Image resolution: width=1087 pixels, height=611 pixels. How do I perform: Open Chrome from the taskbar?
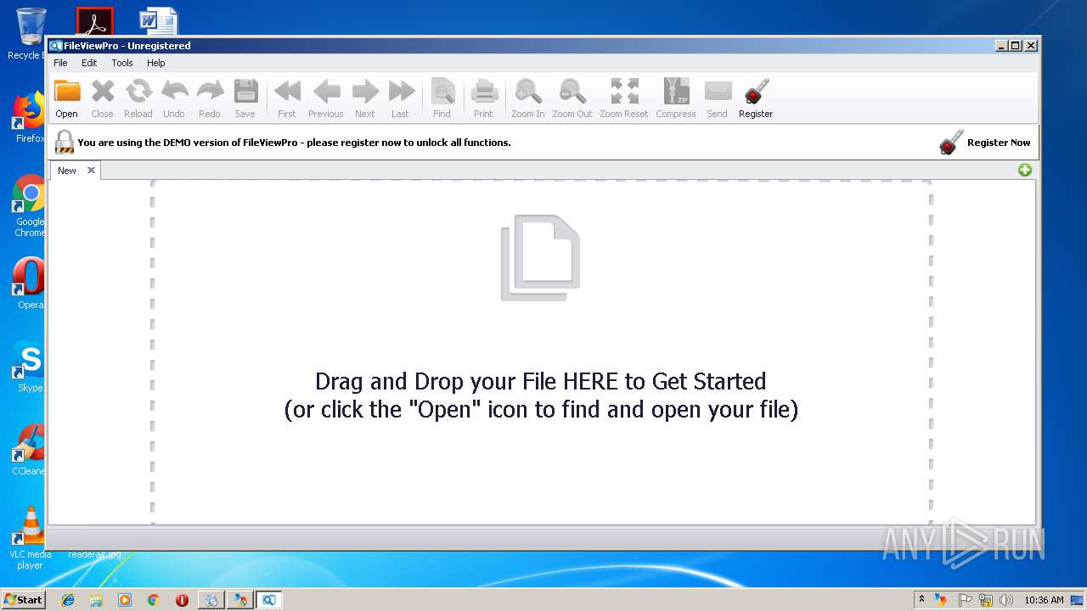tap(153, 600)
